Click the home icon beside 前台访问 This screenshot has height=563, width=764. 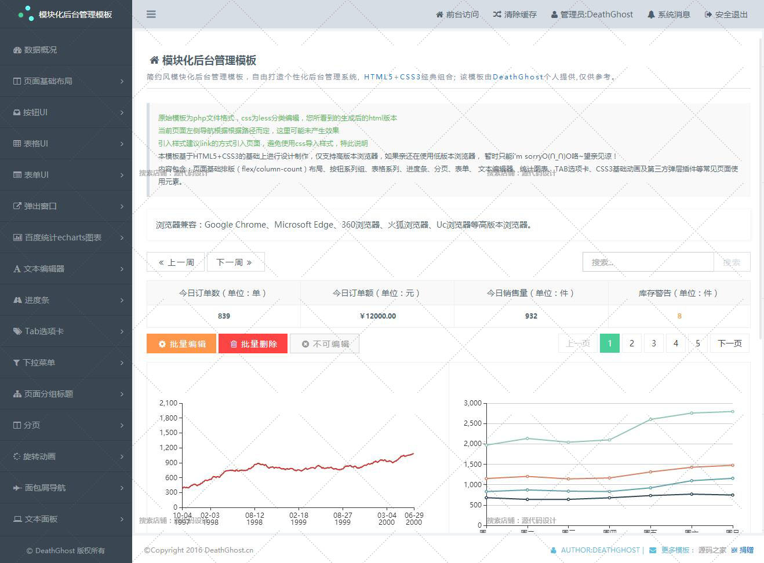(x=439, y=14)
